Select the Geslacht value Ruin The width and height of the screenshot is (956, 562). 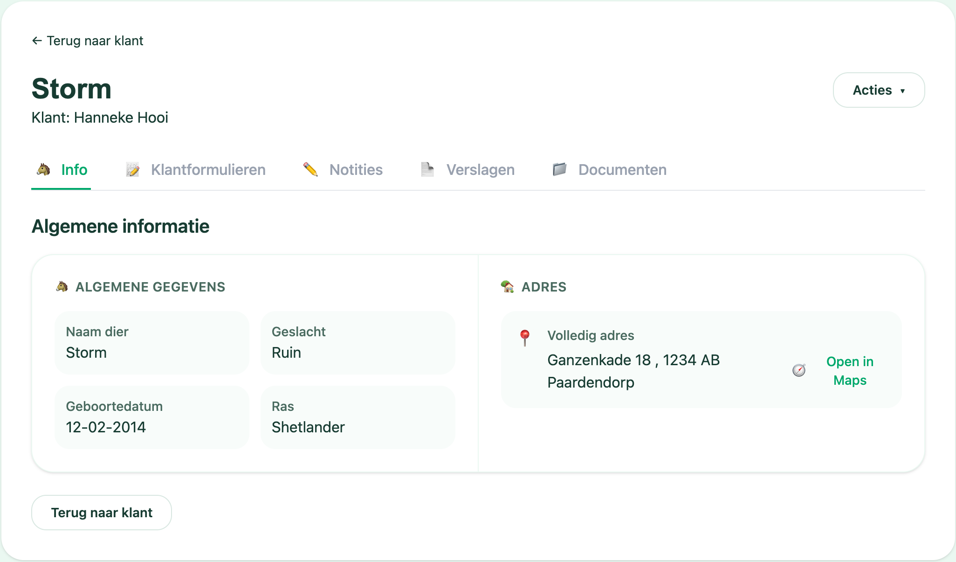coord(286,353)
